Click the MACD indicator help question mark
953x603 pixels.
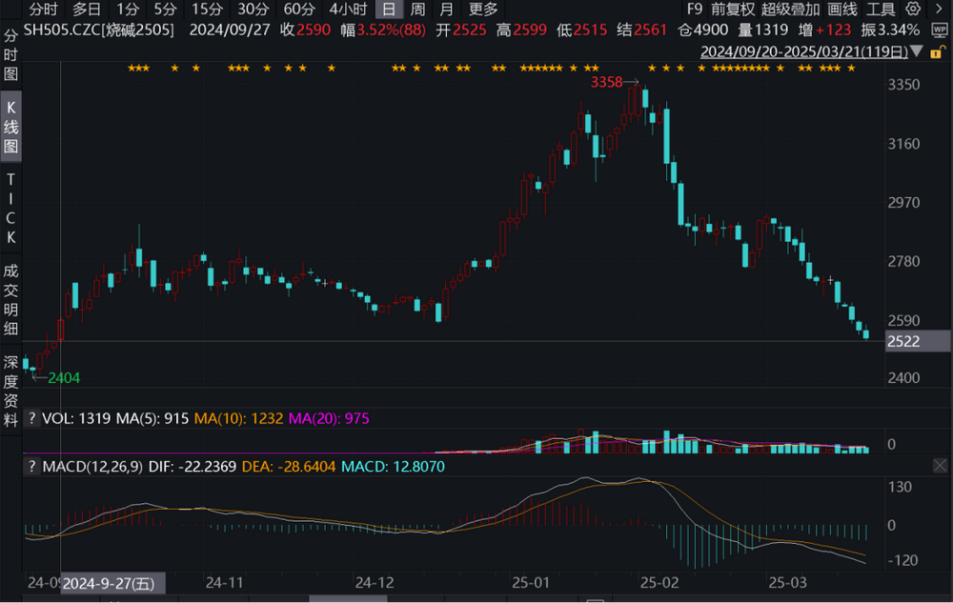[31, 467]
